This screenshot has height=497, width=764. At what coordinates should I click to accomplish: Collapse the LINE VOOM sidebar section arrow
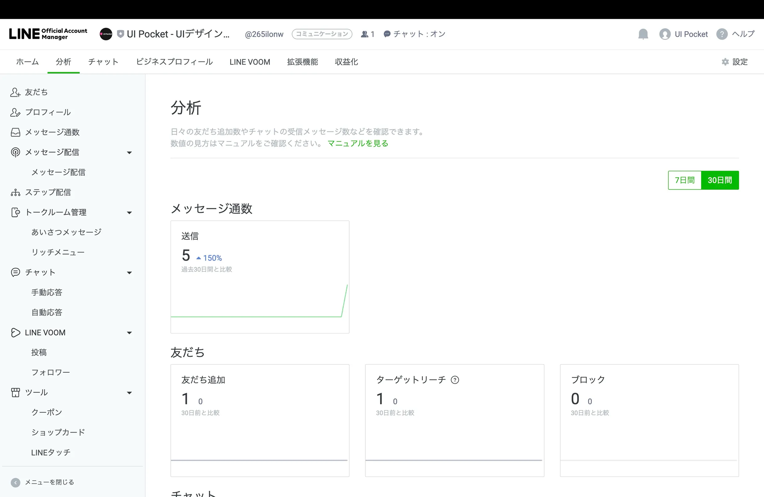(x=130, y=333)
